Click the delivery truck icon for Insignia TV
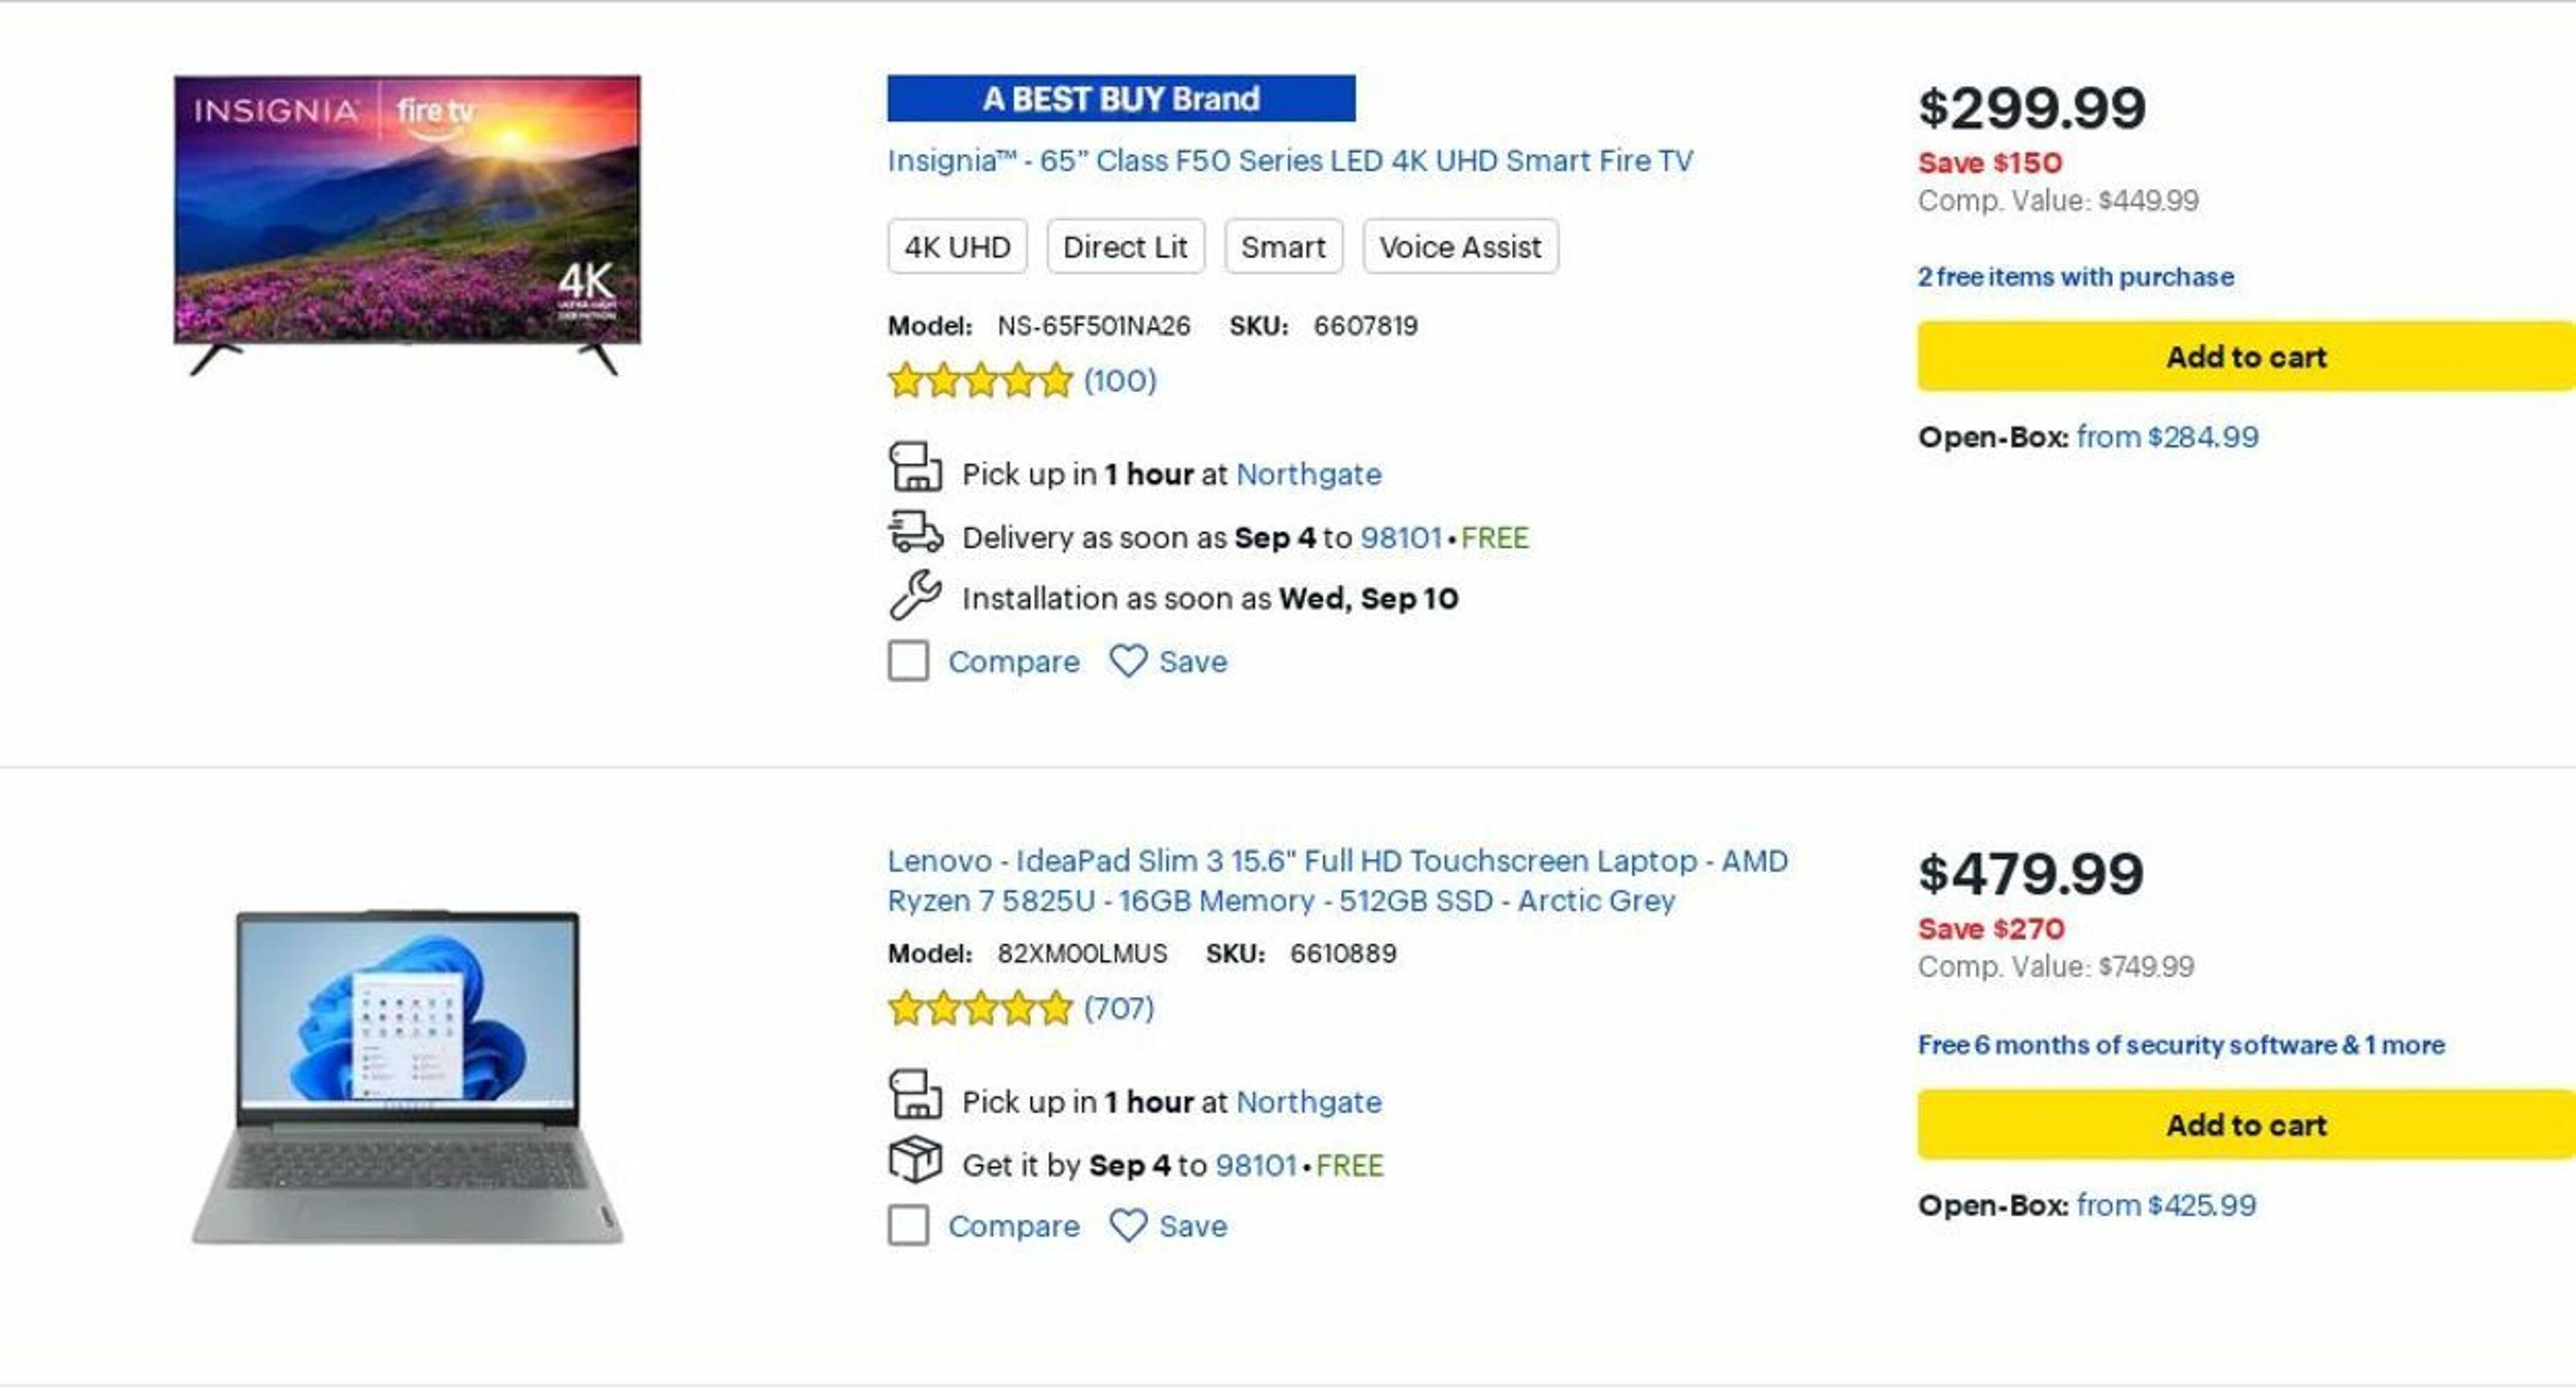 coord(915,532)
